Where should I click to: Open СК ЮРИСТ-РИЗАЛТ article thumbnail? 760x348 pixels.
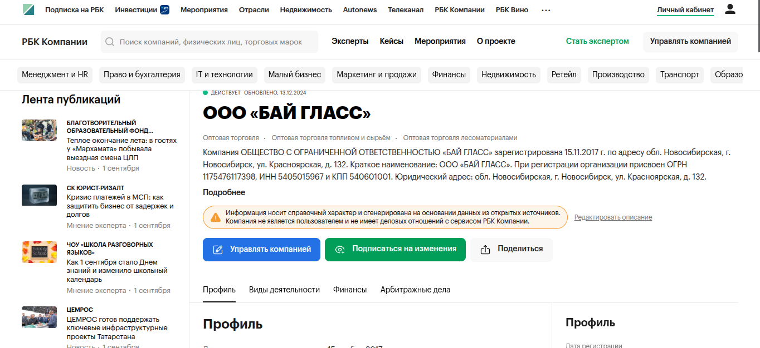(39, 195)
